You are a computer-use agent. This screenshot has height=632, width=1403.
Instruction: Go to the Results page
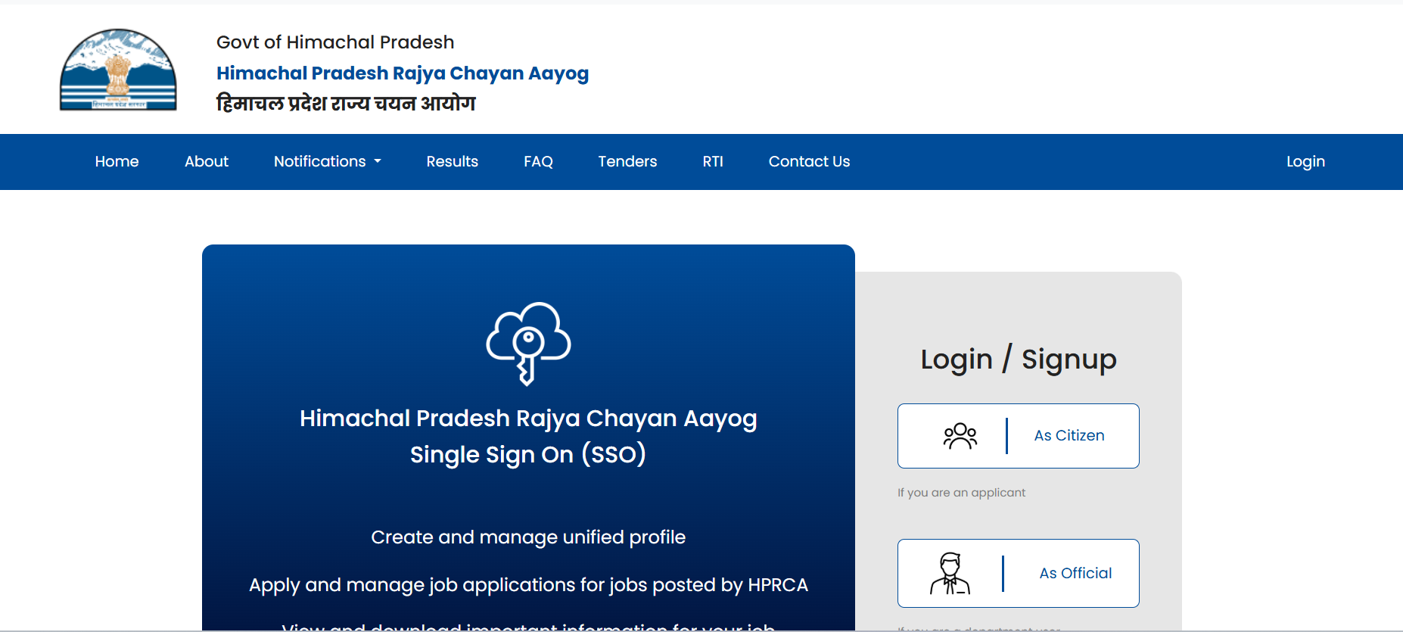tap(452, 161)
